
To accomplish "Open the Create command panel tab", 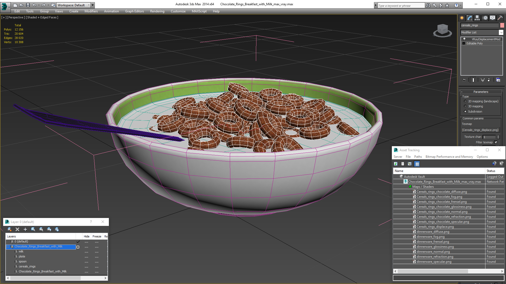I will [x=462, y=18].
